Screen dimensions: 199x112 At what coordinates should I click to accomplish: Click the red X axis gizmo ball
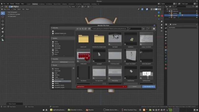click(162, 16)
